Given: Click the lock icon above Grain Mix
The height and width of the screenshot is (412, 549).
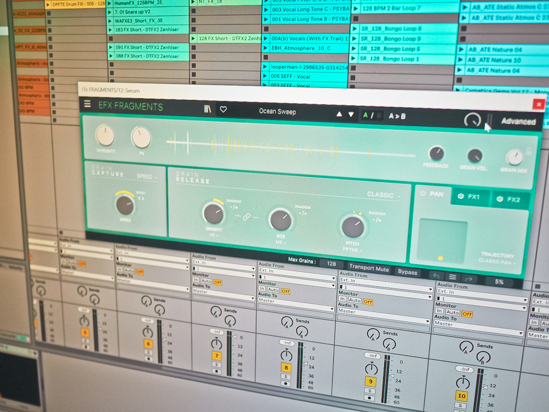Looking at the screenshot, I should (x=528, y=152).
